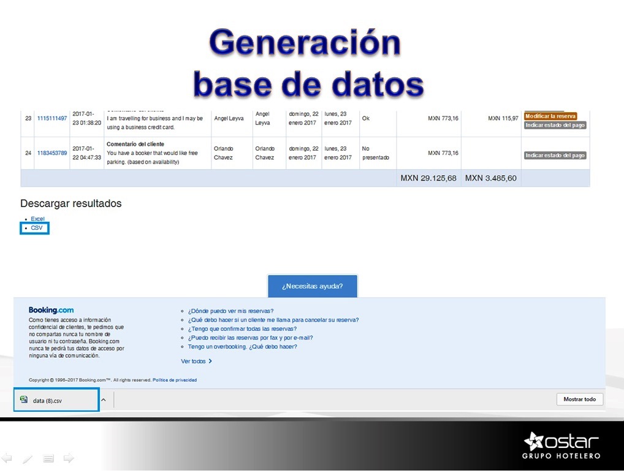Open the slideshow pen tool
Screen dimensions: 624x473
click(28, 458)
